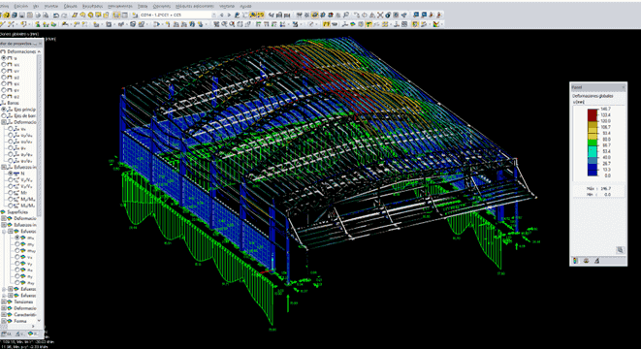Click the Ayuda menu item
This screenshot has height=349, width=641.
pyautogui.click(x=245, y=6)
